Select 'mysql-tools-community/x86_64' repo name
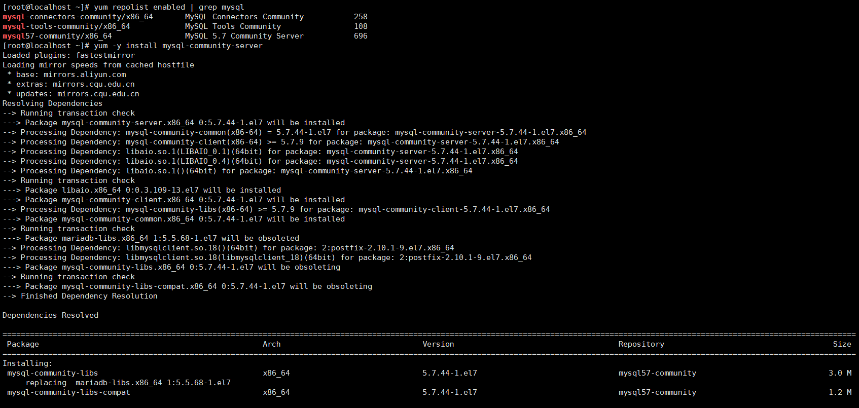The height and width of the screenshot is (408, 859). (x=66, y=26)
